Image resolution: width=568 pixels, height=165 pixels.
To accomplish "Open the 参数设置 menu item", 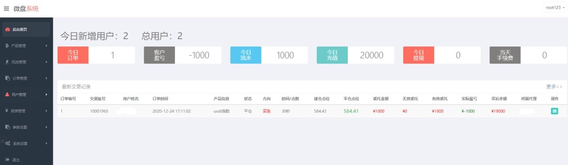I will point(27,127).
